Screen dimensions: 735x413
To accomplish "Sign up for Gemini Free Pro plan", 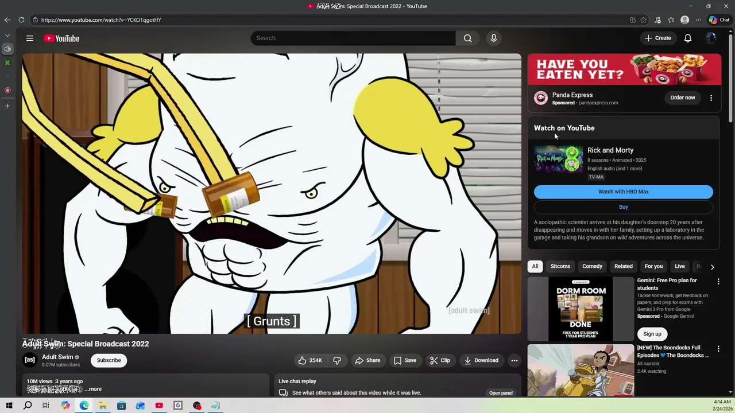I will pos(652,334).
